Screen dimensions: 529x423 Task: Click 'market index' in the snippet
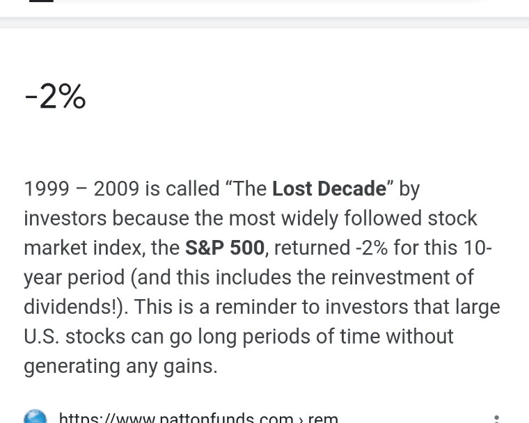coord(83,248)
